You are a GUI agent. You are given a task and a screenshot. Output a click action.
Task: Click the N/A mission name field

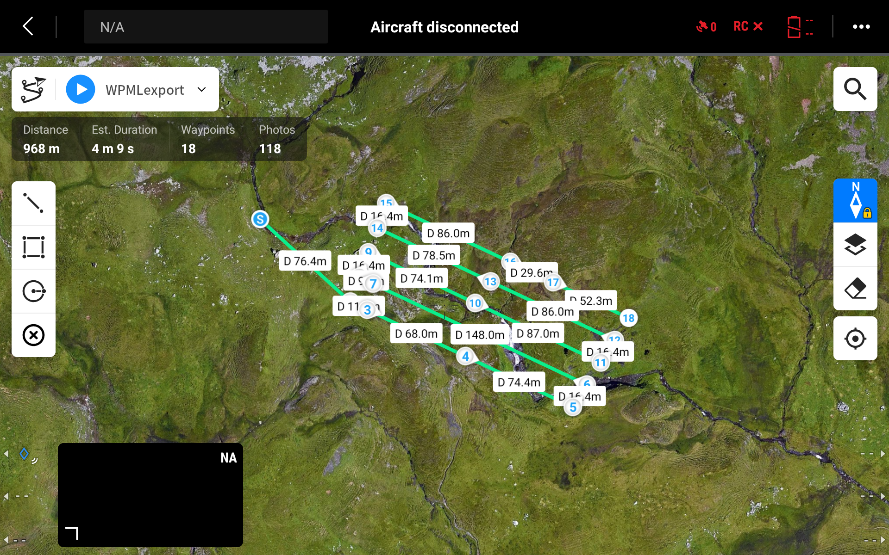pos(206,27)
